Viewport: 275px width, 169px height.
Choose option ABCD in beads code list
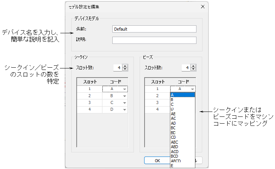coord(182,161)
